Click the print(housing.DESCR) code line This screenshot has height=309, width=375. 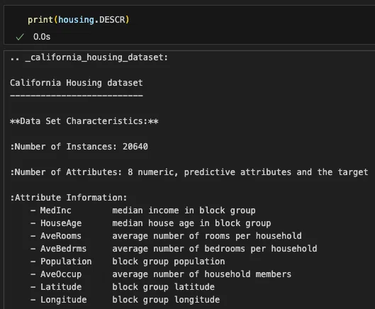pos(79,20)
